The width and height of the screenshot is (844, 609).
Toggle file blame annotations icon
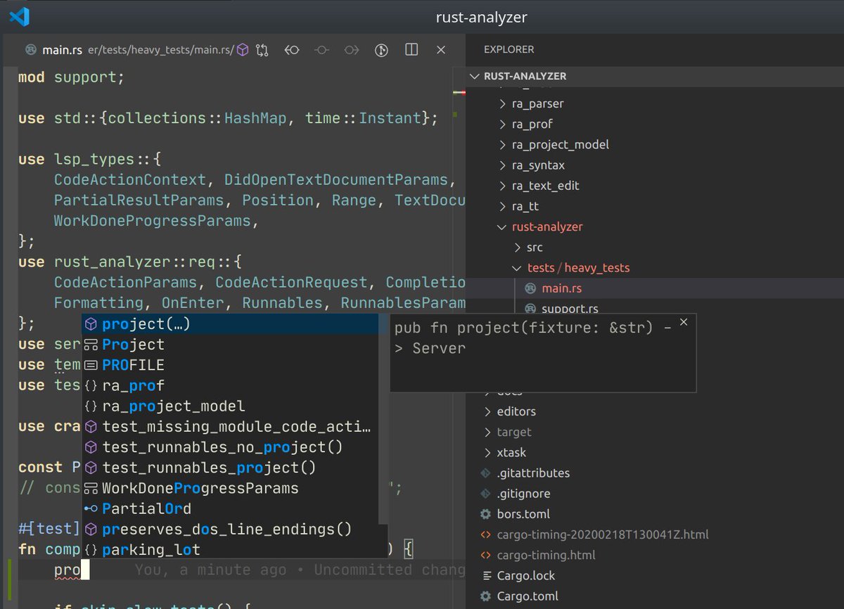tap(381, 50)
